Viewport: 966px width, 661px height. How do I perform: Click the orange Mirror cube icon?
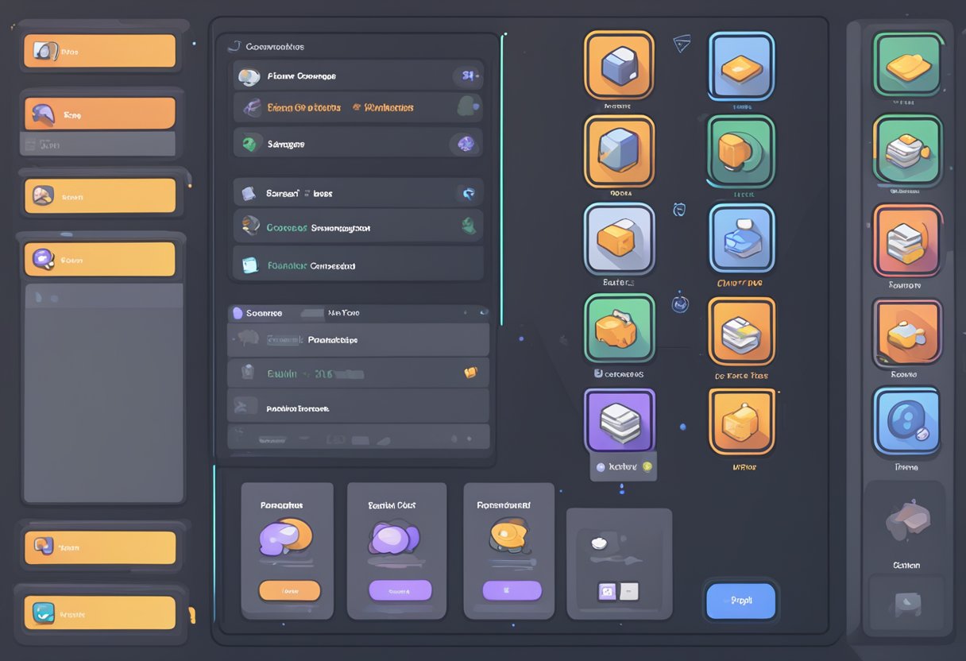pyautogui.click(x=740, y=420)
